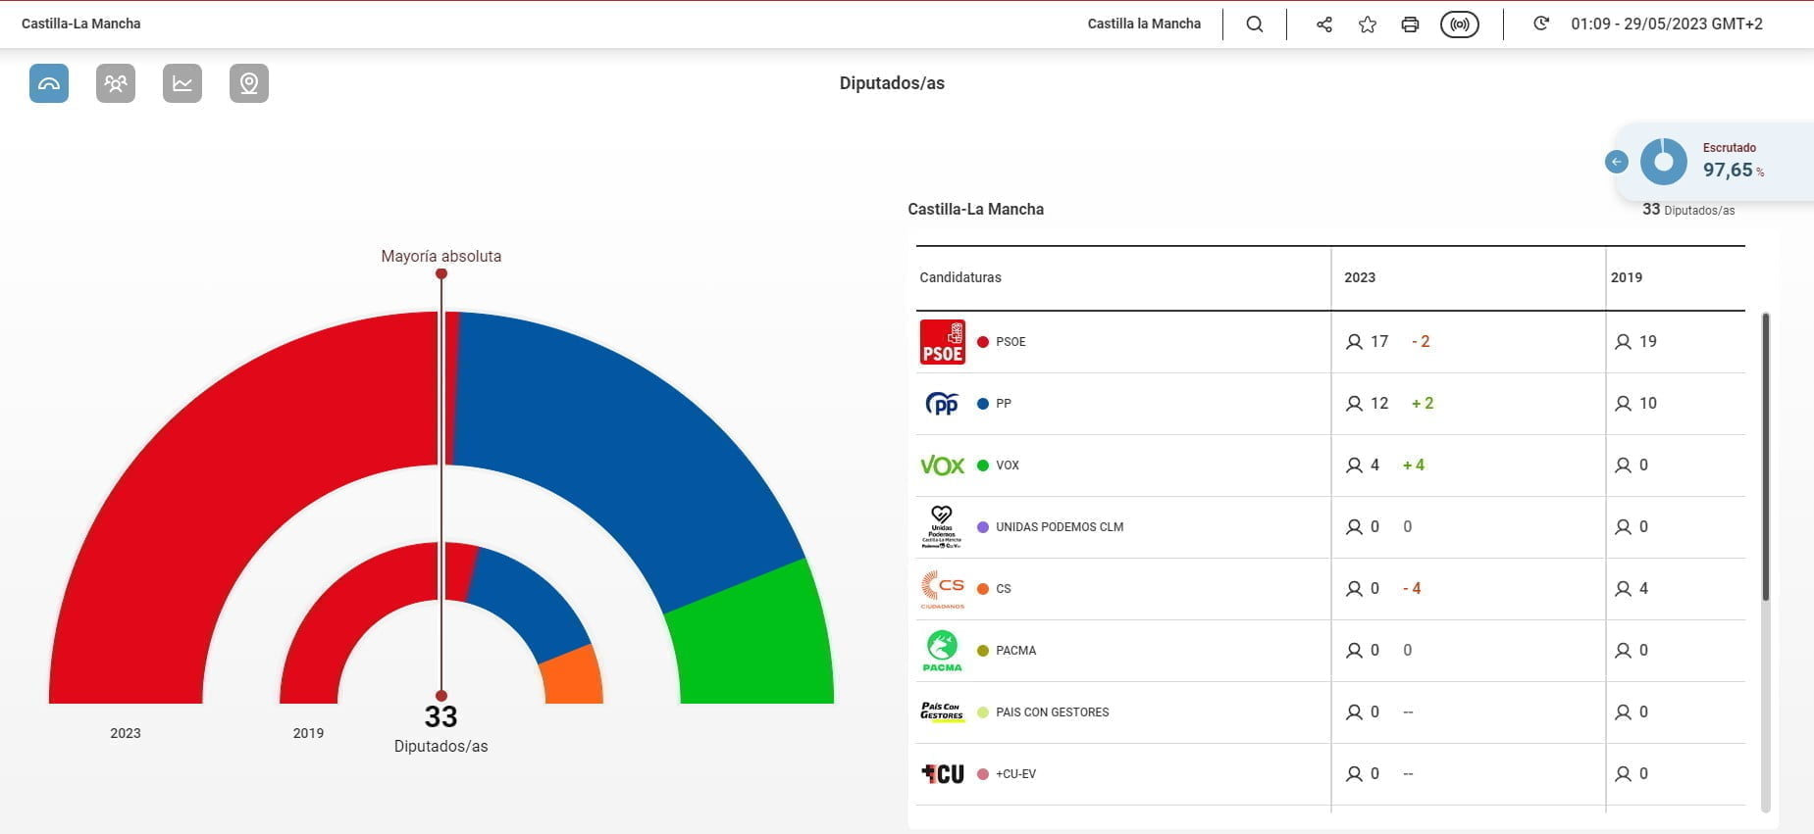This screenshot has width=1814, height=834.
Task: Select the hemicycle arc view icon
Action: pyautogui.click(x=49, y=83)
